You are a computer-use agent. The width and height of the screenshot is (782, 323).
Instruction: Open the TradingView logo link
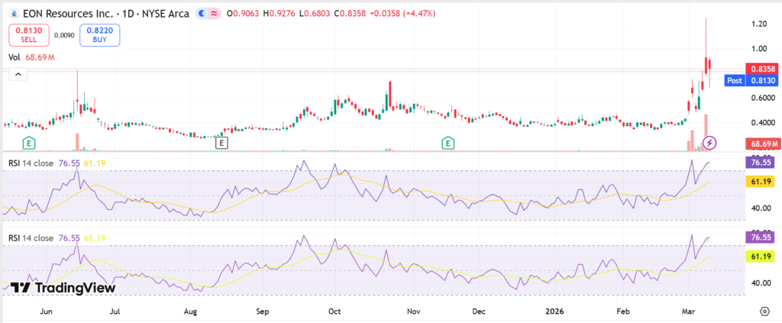pyautogui.click(x=63, y=288)
